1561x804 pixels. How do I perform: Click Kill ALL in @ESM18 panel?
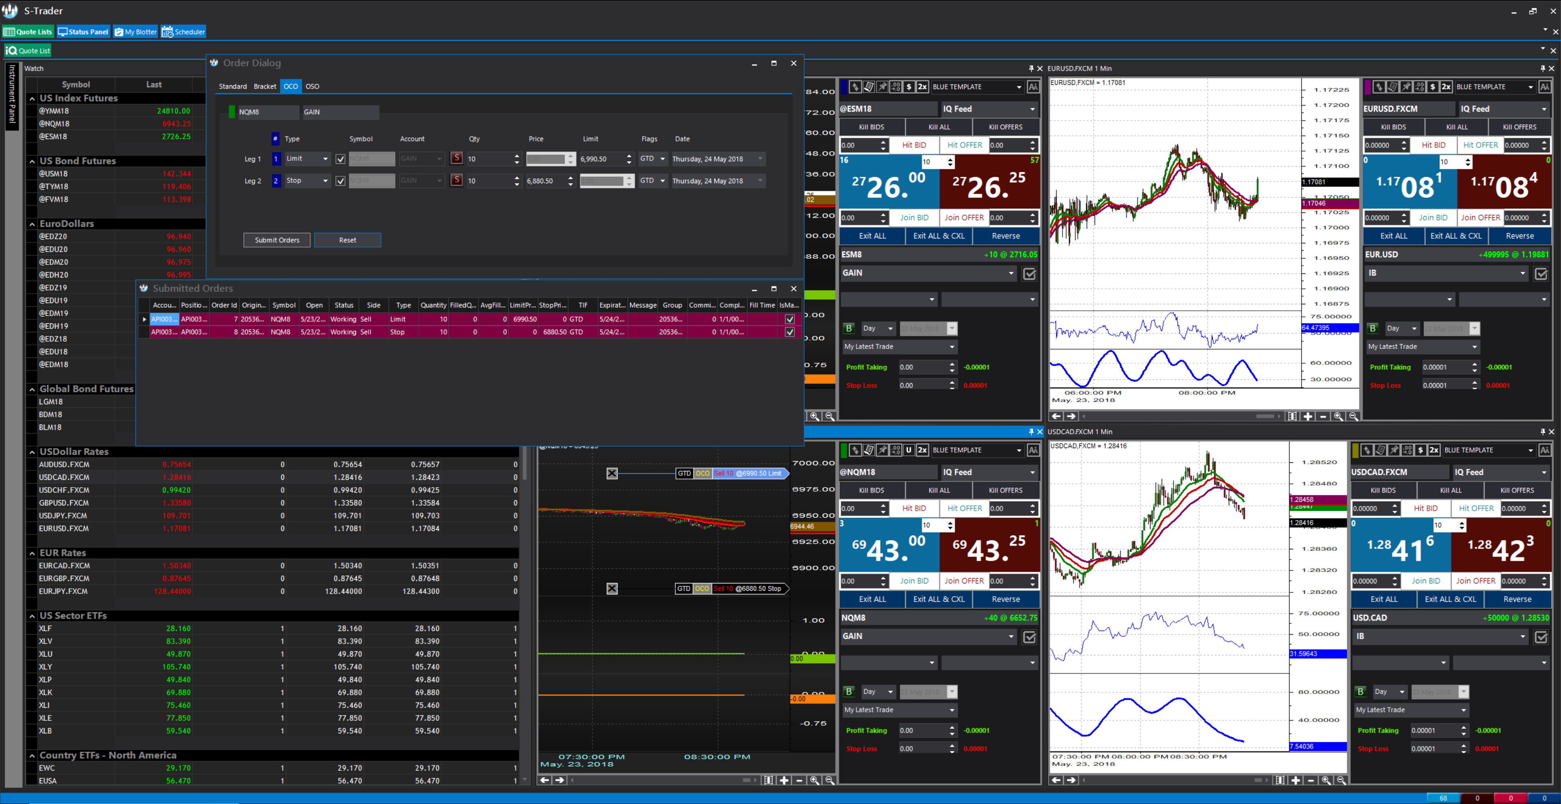pyautogui.click(x=939, y=127)
